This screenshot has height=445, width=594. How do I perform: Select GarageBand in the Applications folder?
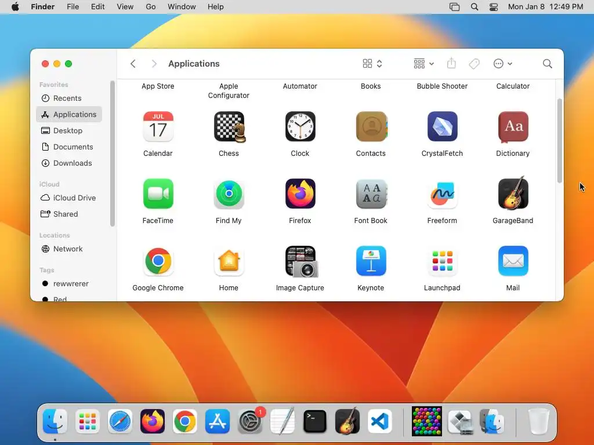(513, 193)
